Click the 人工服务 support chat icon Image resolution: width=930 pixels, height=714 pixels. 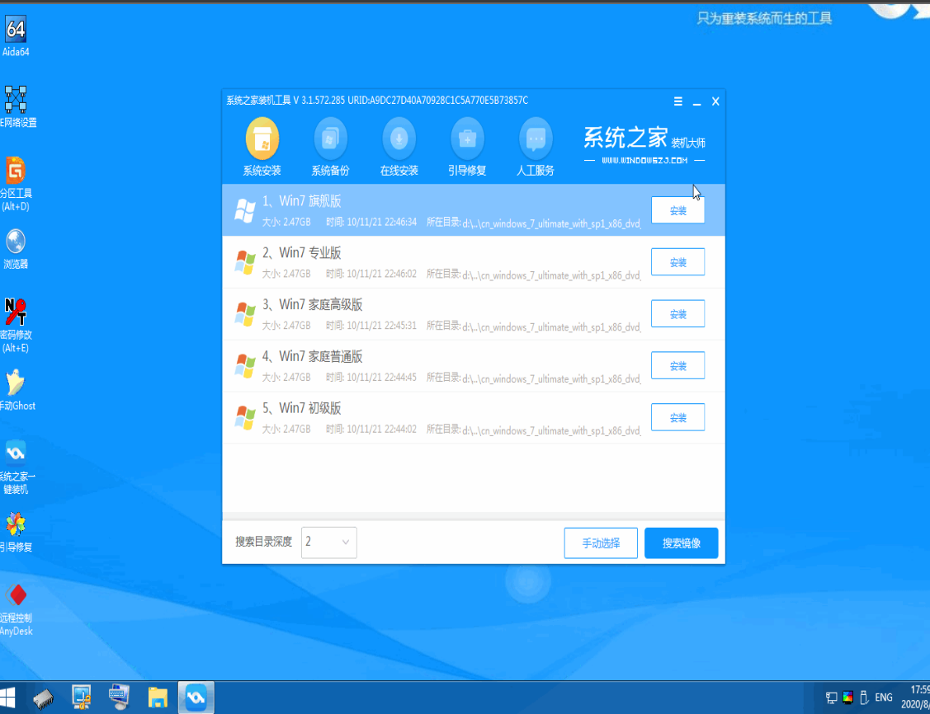click(x=536, y=140)
